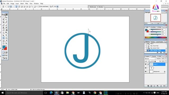Switch to the Actions tab
169x95 pixels.
pyautogui.click(x=153, y=42)
